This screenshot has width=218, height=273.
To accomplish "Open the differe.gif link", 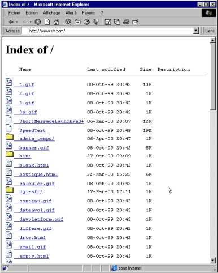I will pyautogui.click(x=36, y=228).
